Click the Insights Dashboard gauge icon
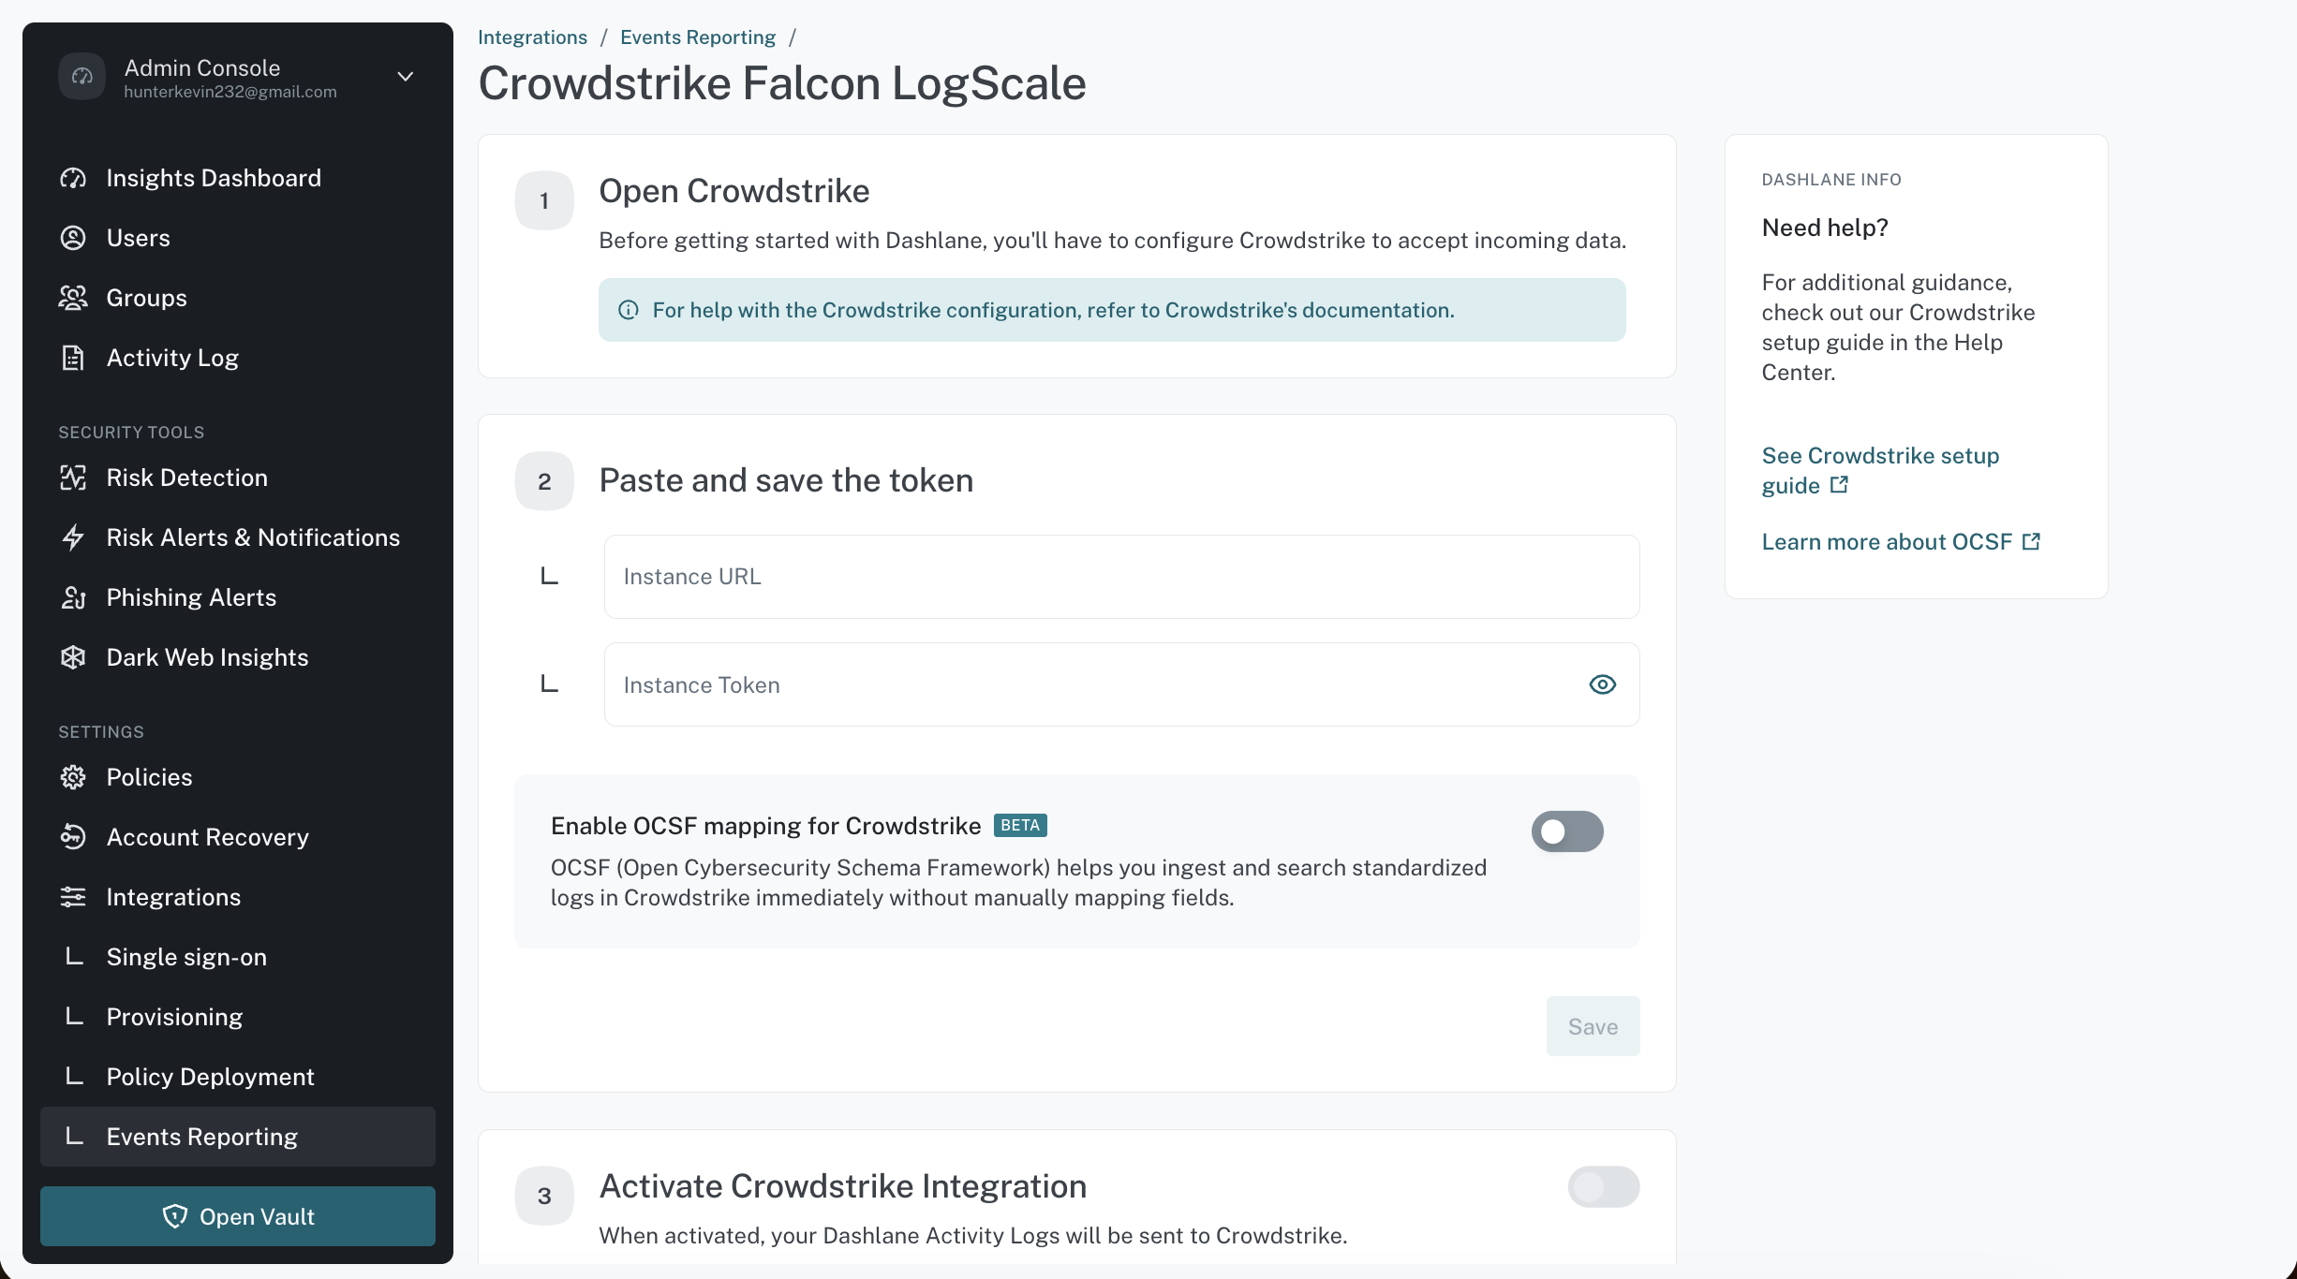The image size is (2297, 1279). [x=73, y=178]
